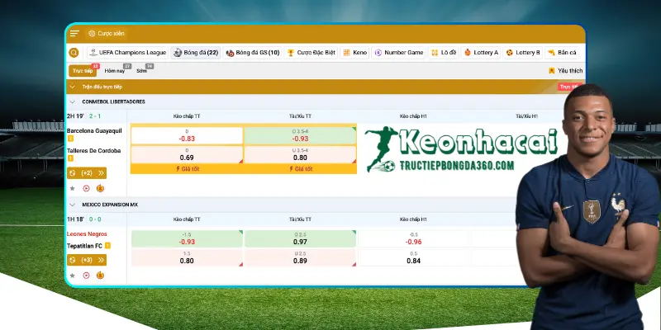Click the Keonhacai logo banner
This screenshot has width=661, height=330.
454,149
